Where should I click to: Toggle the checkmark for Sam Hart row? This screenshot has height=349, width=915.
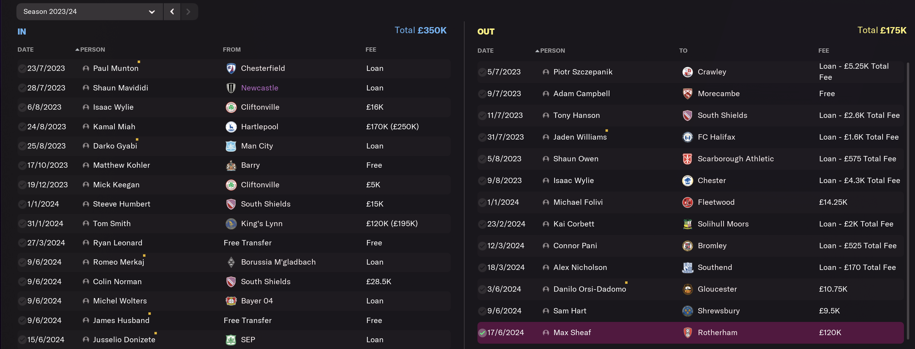pos(482,311)
